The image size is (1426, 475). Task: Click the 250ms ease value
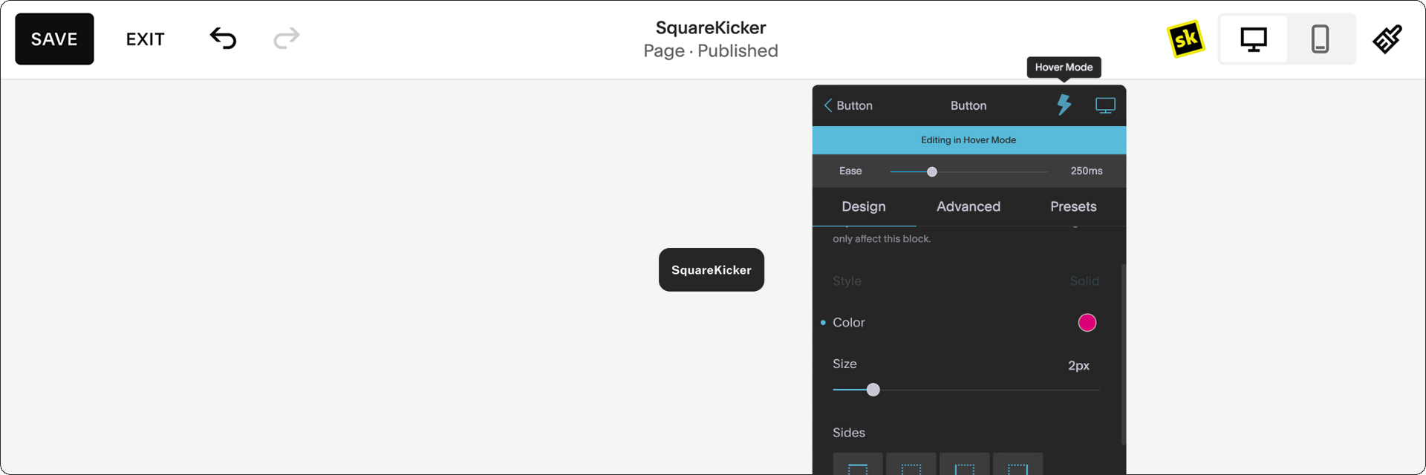tap(1086, 171)
